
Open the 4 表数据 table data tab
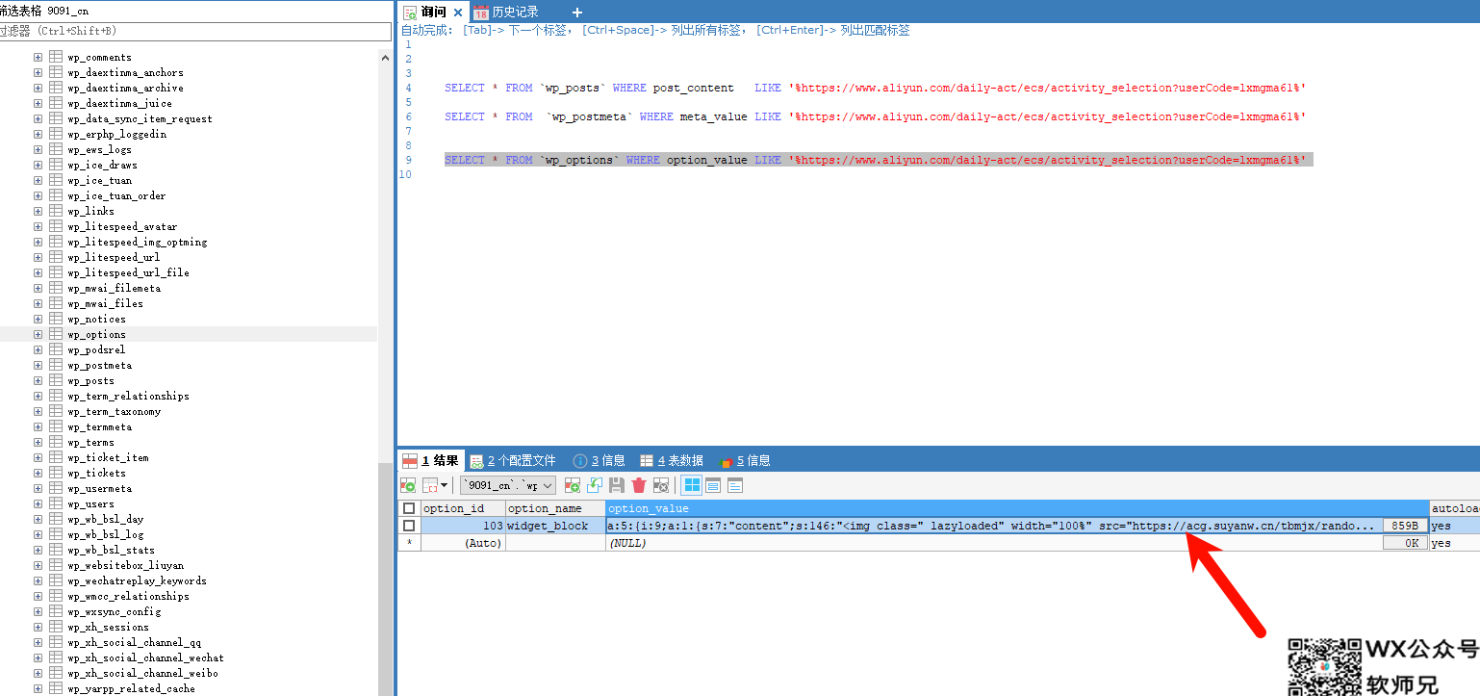pyautogui.click(x=672, y=461)
